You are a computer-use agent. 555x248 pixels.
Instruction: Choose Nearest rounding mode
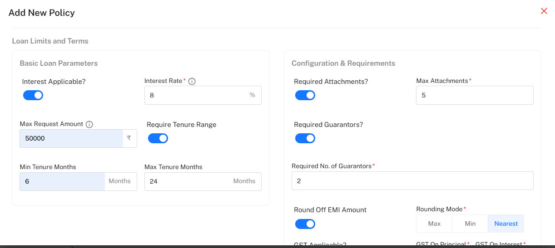[506, 224]
